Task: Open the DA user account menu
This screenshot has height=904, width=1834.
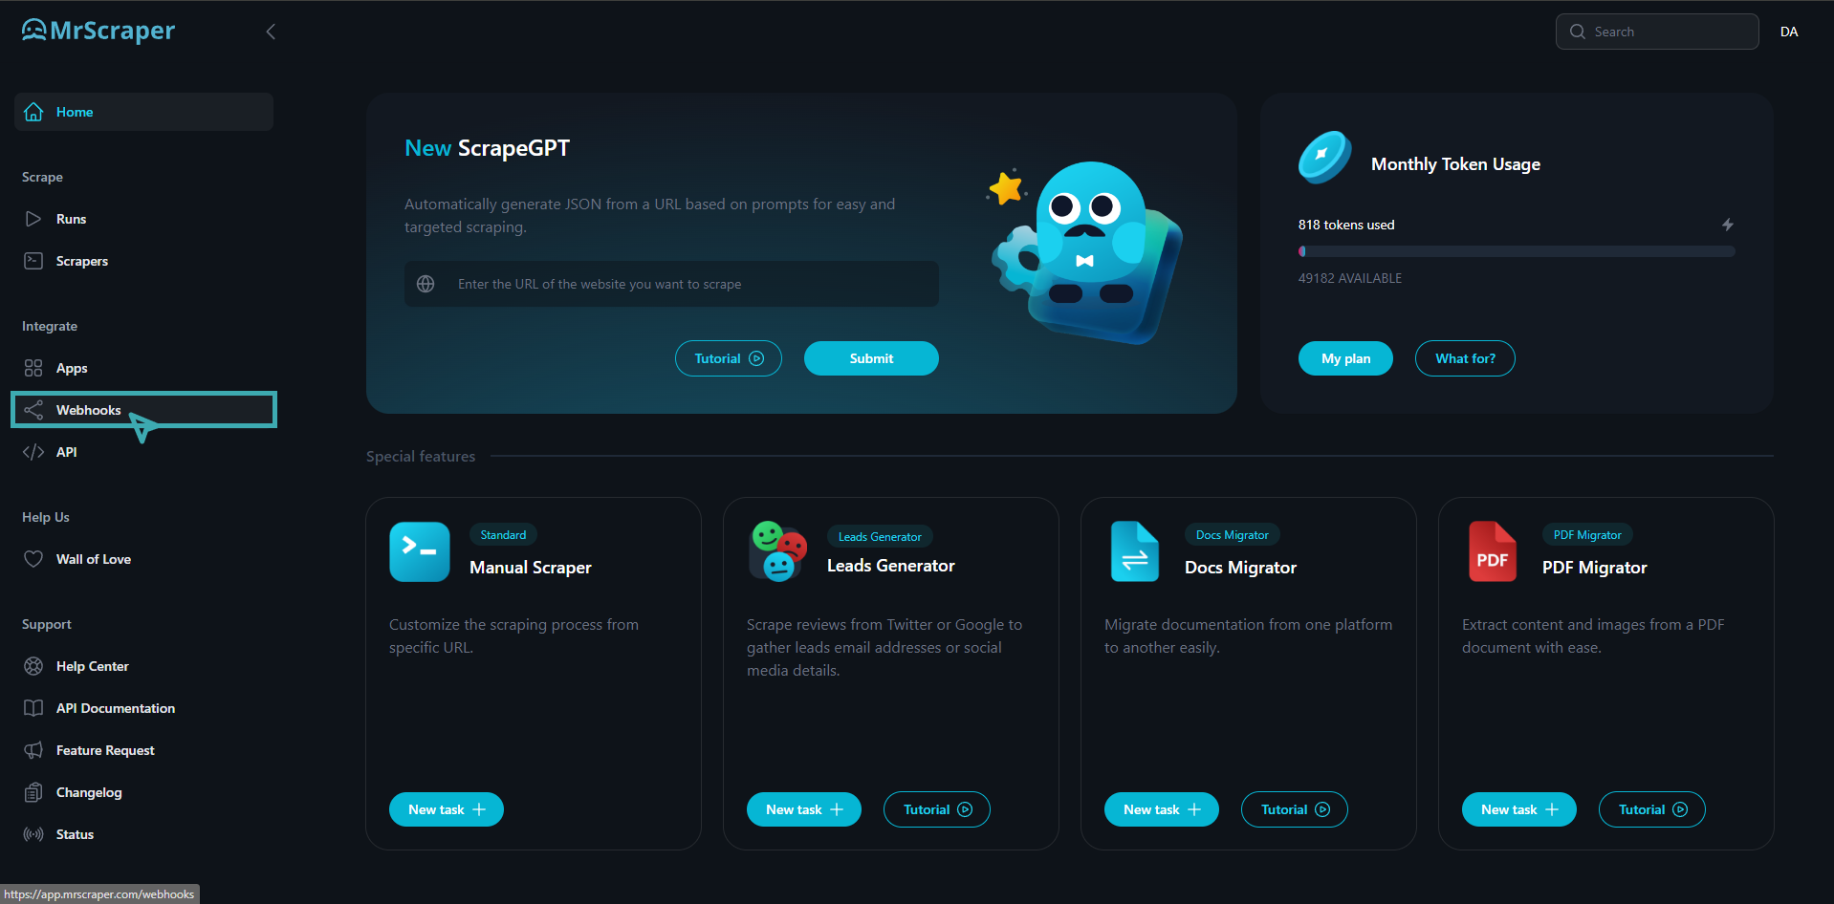Action: tap(1789, 32)
